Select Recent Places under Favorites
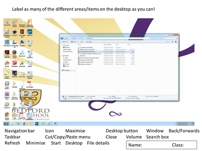202x151 pixels. point(68,52)
